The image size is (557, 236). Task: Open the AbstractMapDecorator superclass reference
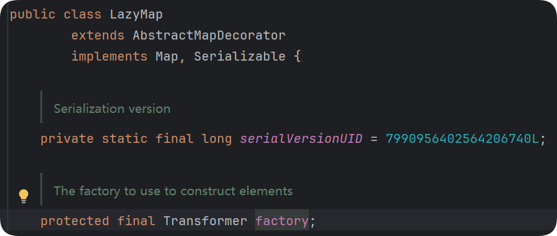click(x=209, y=36)
